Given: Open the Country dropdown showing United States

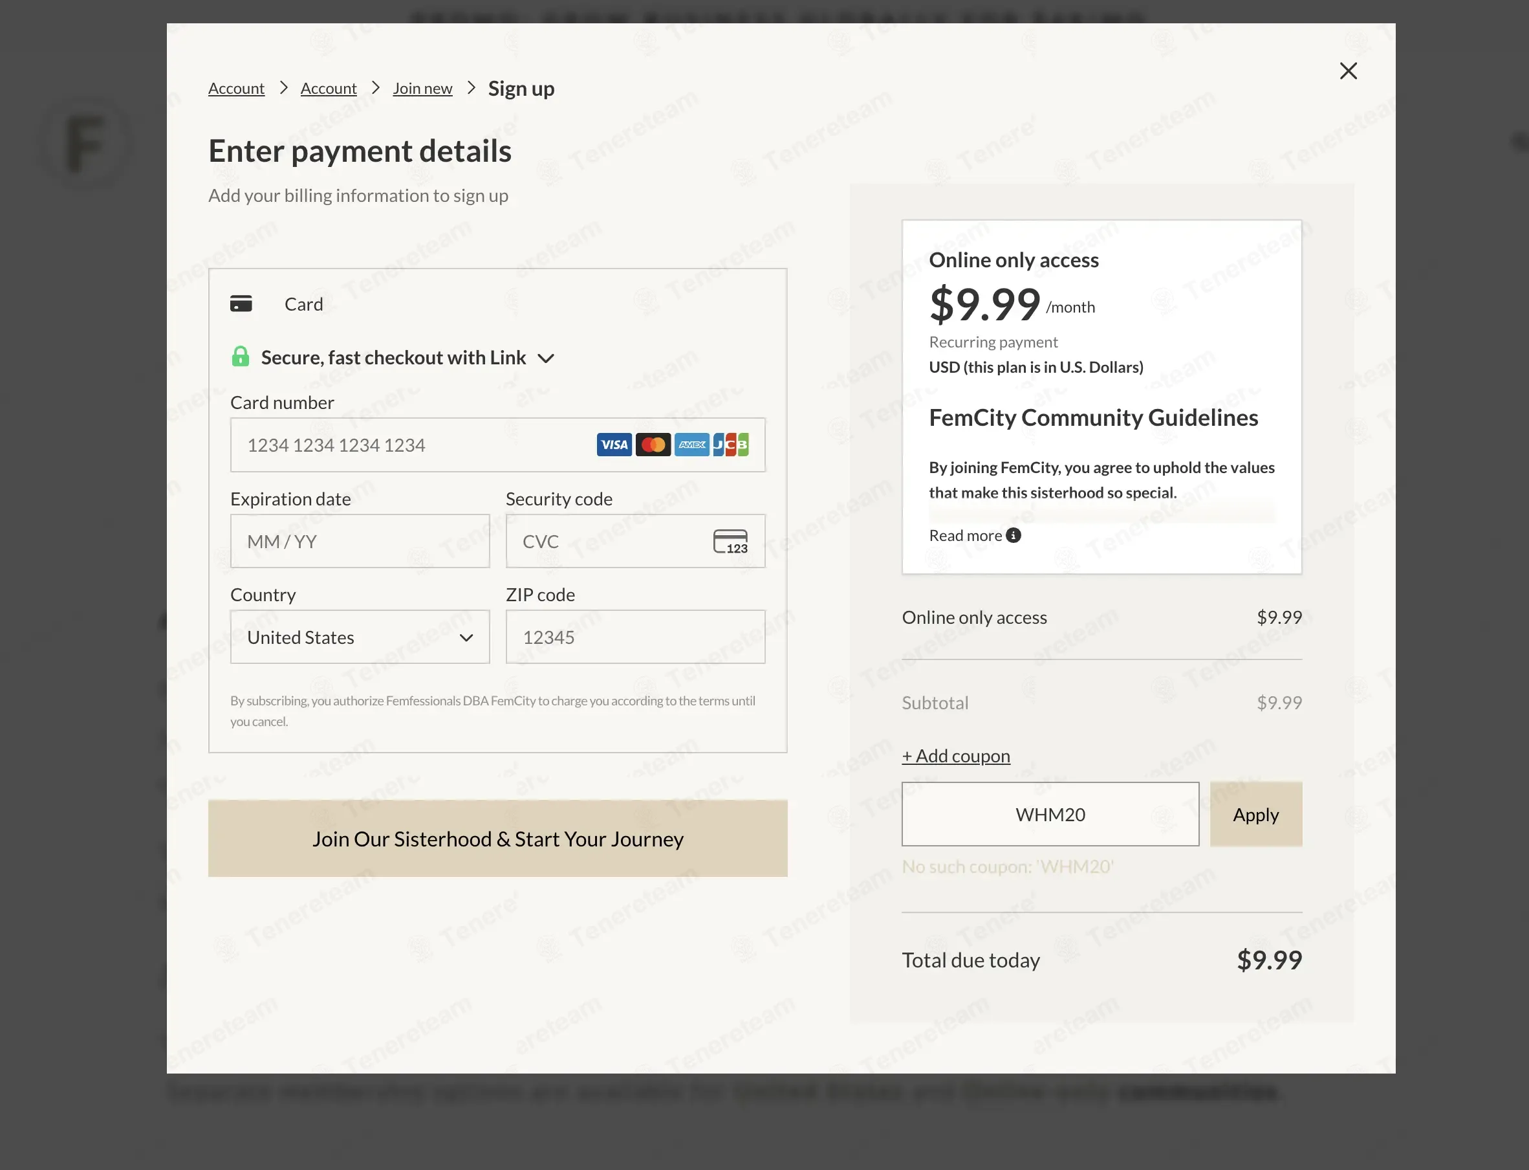Looking at the screenshot, I should click(x=360, y=637).
